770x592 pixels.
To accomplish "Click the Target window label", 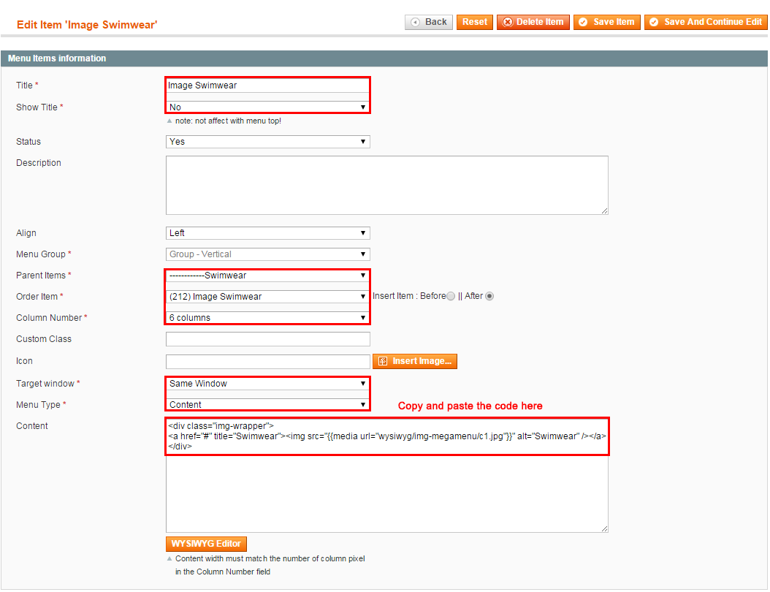I will click(45, 384).
